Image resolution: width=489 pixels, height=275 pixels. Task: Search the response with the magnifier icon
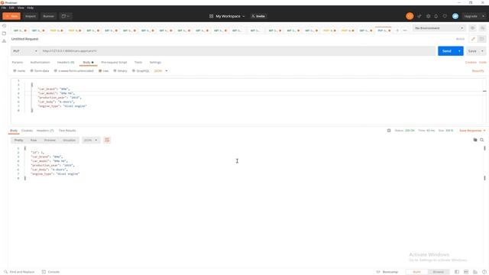click(x=482, y=140)
